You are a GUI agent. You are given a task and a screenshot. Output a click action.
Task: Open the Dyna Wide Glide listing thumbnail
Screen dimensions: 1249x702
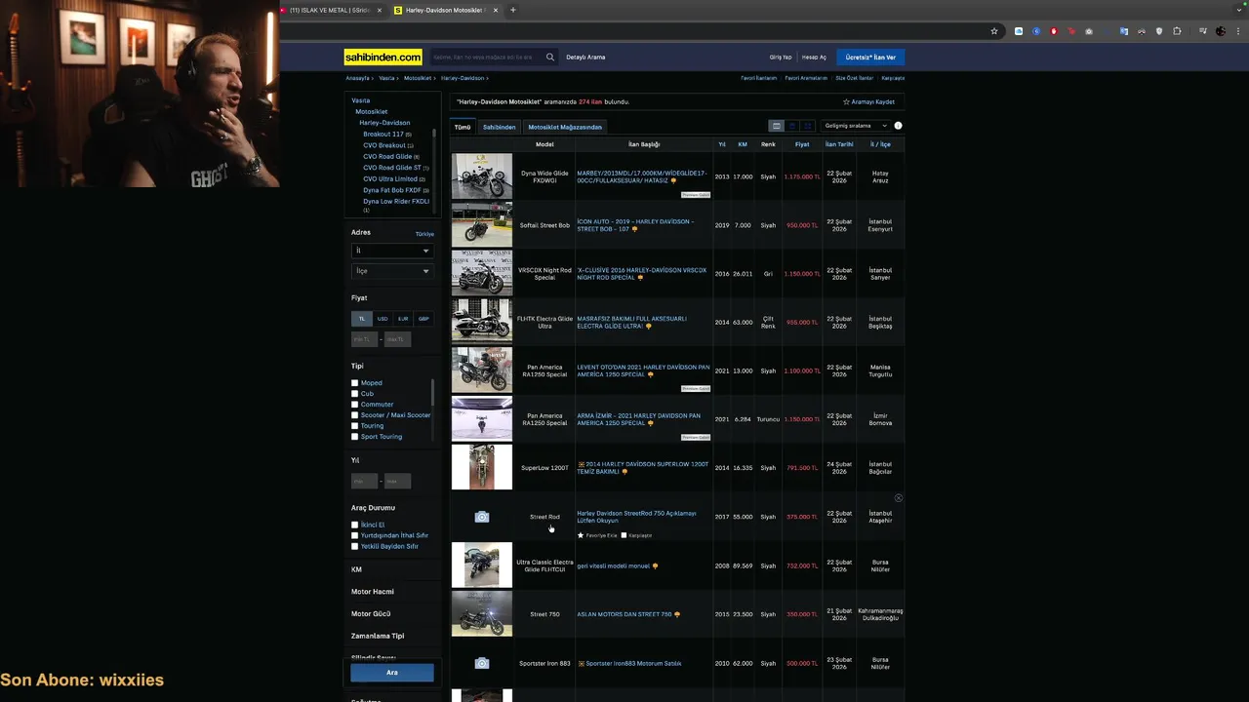(x=482, y=176)
